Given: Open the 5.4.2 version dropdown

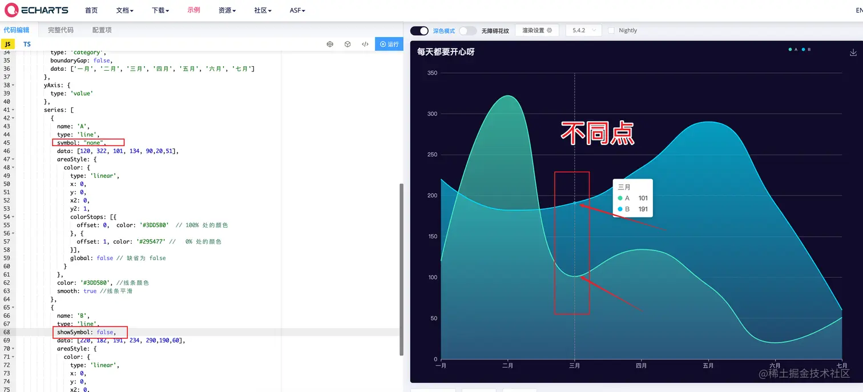Looking at the screenshot, I should 583,30.
